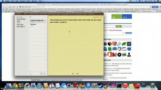Viewport: 161px width, 90px height.
Task: Click the green leaf app icon in Featured Apps
Action: point(124,44)
